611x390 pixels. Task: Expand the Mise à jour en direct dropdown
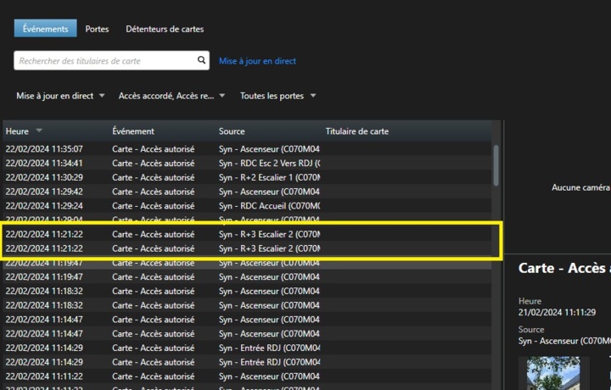pos(60,96)
